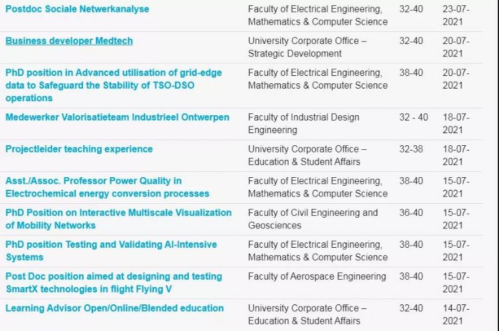Click the 32-38 hours value
499x331 pixels.
click(x=411, y=149)
